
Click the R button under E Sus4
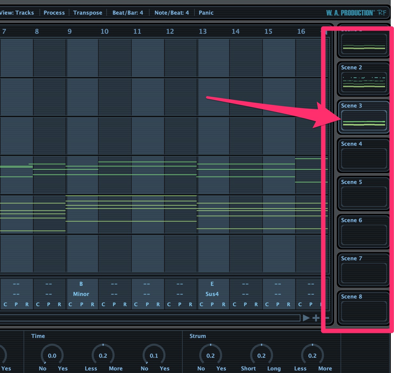pos(224,305)
